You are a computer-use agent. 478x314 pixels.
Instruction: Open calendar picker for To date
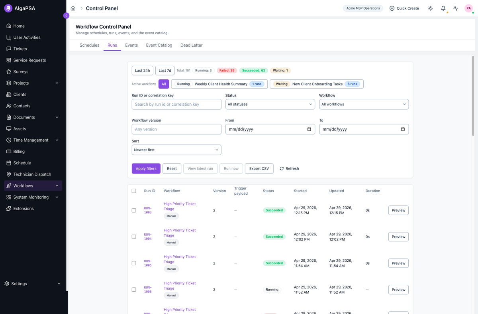pos(403,129)
